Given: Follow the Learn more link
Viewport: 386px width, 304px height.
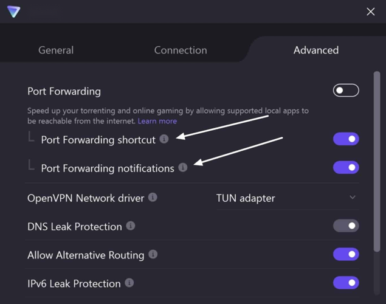Looking at the screenshot, I should 157,121.
